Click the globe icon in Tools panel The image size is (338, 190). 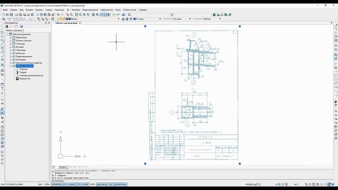point(21,26)
